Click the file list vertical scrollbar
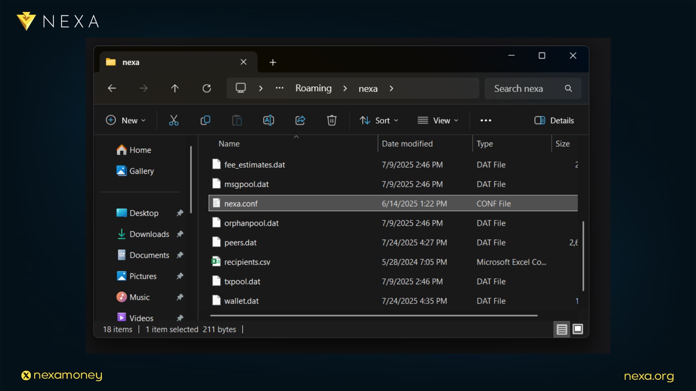This screenshot has height=391, width=696. point(583,256)
